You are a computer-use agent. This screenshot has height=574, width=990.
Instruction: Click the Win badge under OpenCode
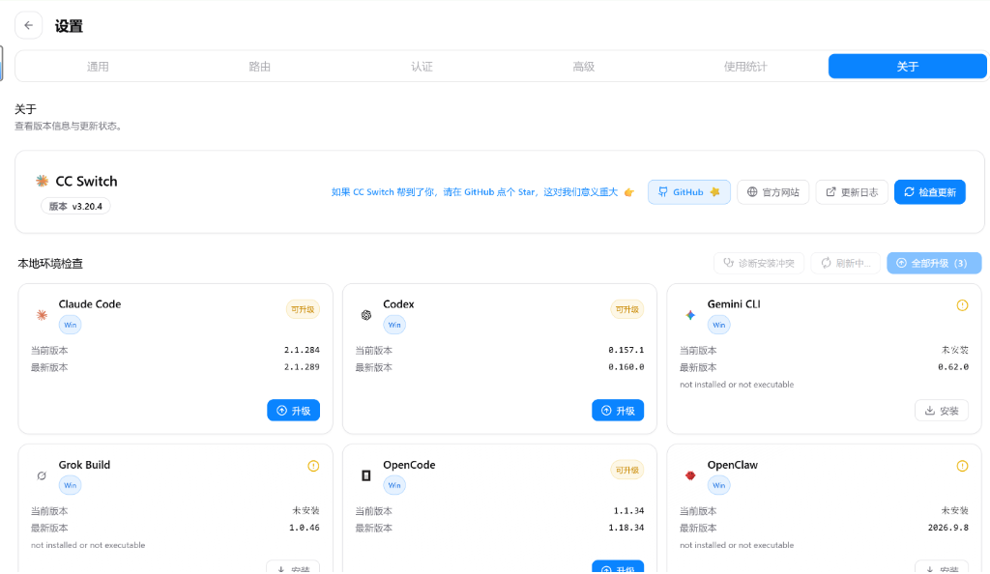(394, 485)
